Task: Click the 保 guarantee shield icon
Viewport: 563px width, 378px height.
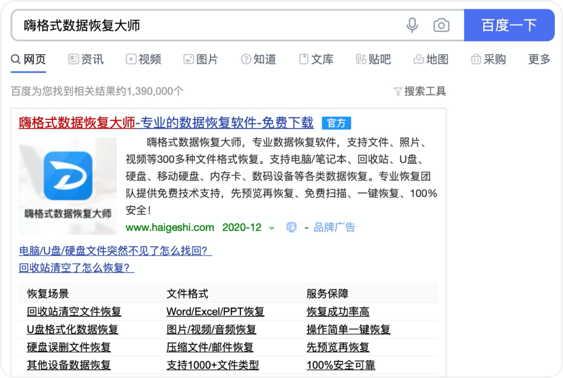Action: pos(291,227)
